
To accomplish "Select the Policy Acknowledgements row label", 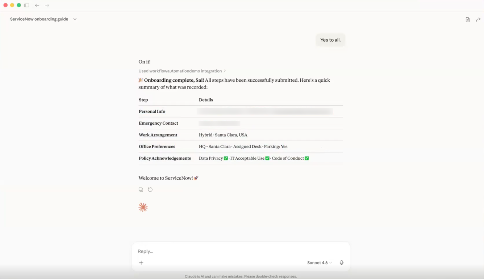I will tap(165, 158).
